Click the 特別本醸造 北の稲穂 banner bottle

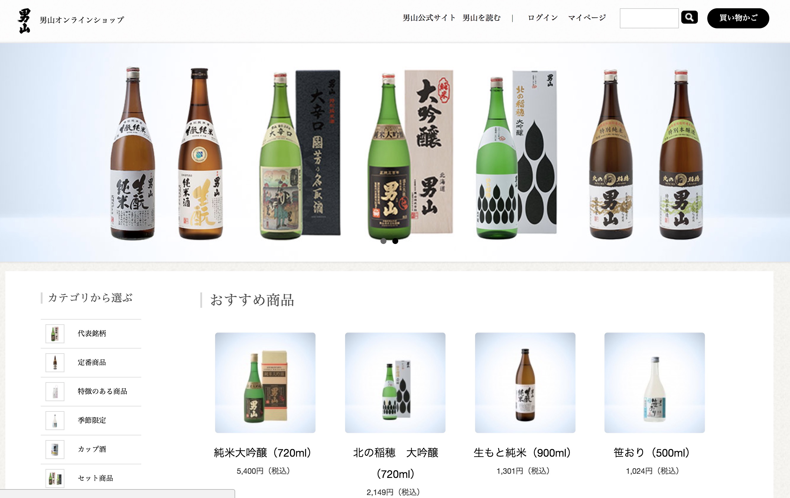(x=681, y=154)
